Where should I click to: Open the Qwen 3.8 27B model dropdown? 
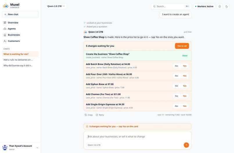[x=56, y=6]
